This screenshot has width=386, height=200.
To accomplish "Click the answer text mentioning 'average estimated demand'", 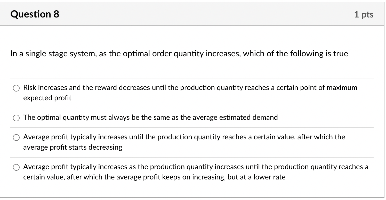I will (150, 117).
